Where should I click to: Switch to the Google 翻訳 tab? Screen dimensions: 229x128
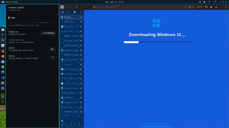point(71,98)
